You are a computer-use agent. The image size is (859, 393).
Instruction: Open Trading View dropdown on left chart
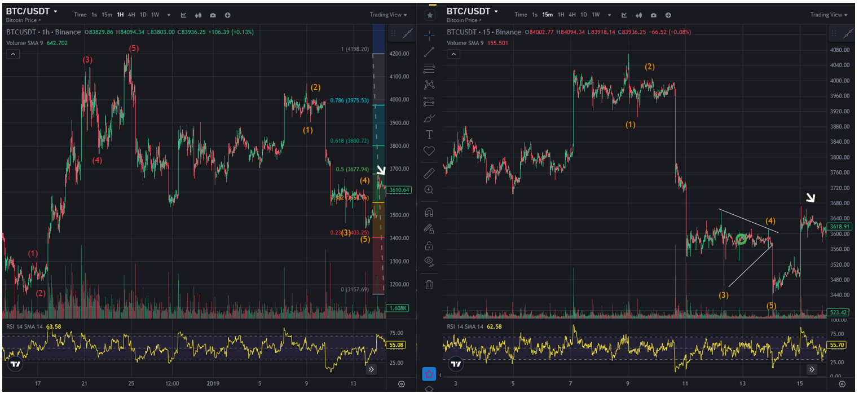tap(389, 15)
